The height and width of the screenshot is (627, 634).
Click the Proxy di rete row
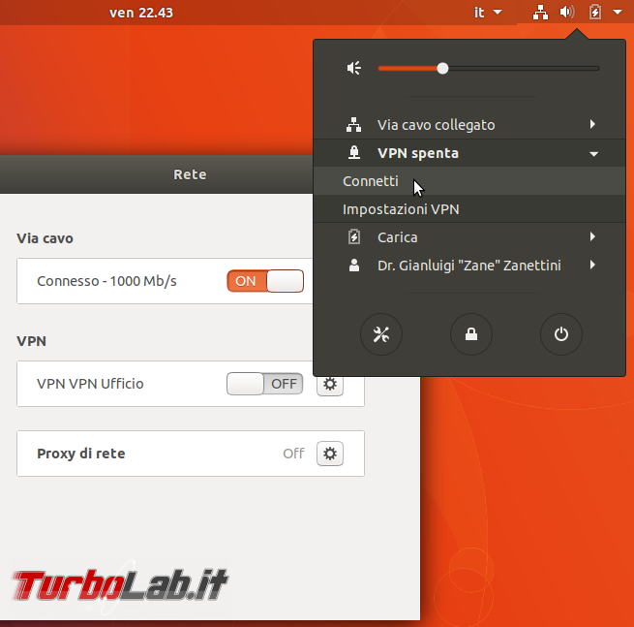(191, 454)
